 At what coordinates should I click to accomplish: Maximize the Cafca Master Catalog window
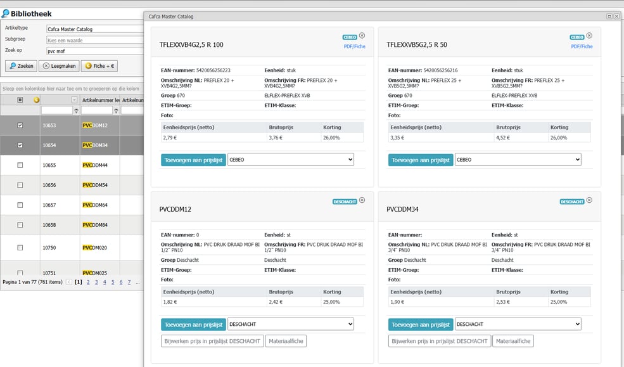point(609,16)
